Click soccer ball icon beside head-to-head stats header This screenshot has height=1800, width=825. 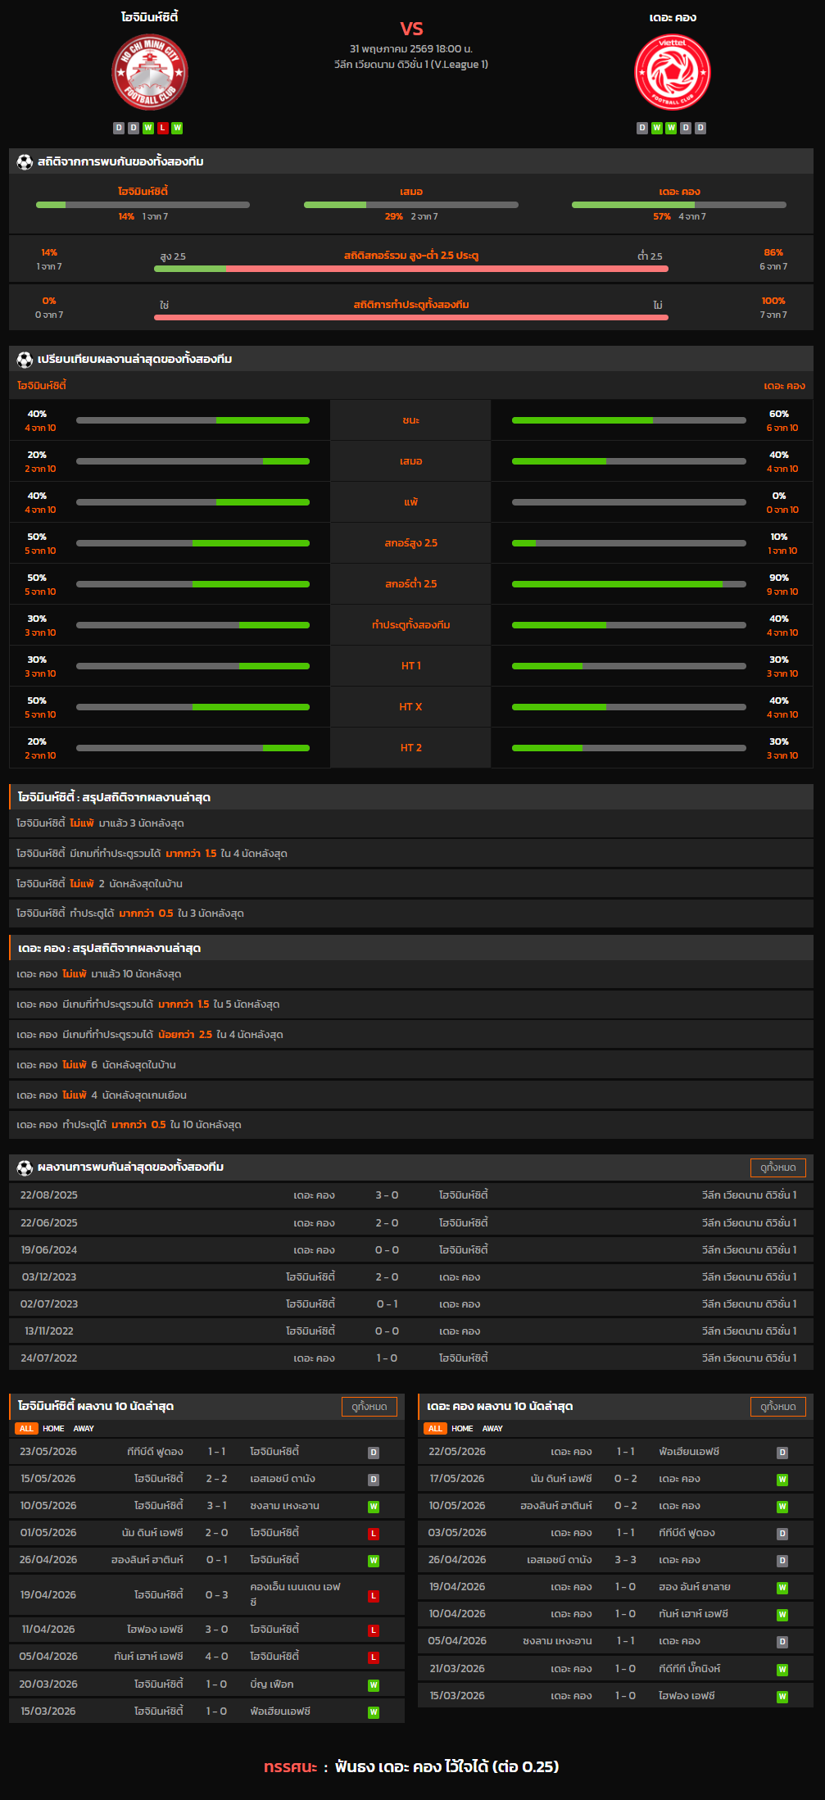click(x=25, y=161)
